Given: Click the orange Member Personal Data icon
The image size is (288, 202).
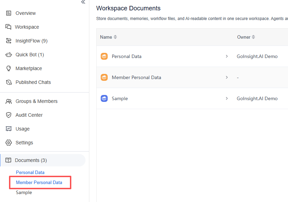Looking at the screenshot, I should (x=104, y=78).
